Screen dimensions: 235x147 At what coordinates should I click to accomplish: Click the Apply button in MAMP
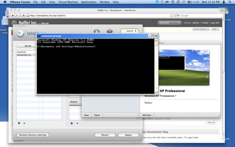click(x=128, y=135)
